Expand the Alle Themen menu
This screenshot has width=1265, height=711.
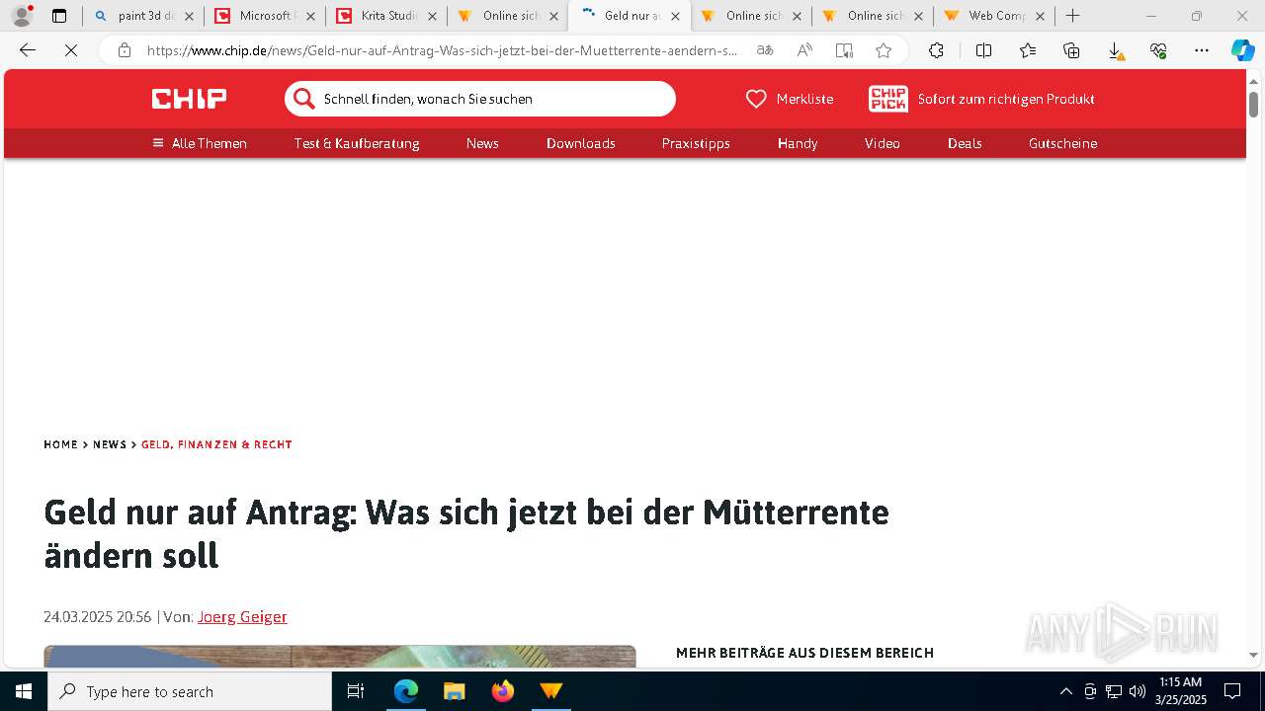click(200, 143)
